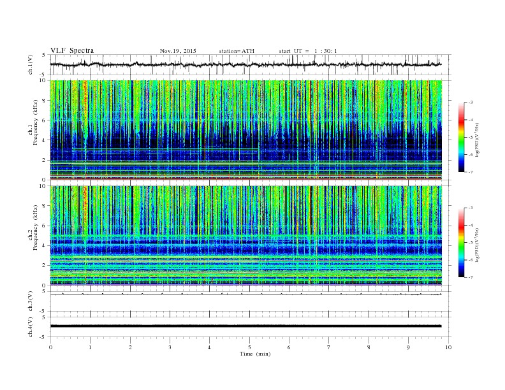505x390 pixels.
Task: Click the lower color scale bar beside ch.2
Action: click(461, 242)
